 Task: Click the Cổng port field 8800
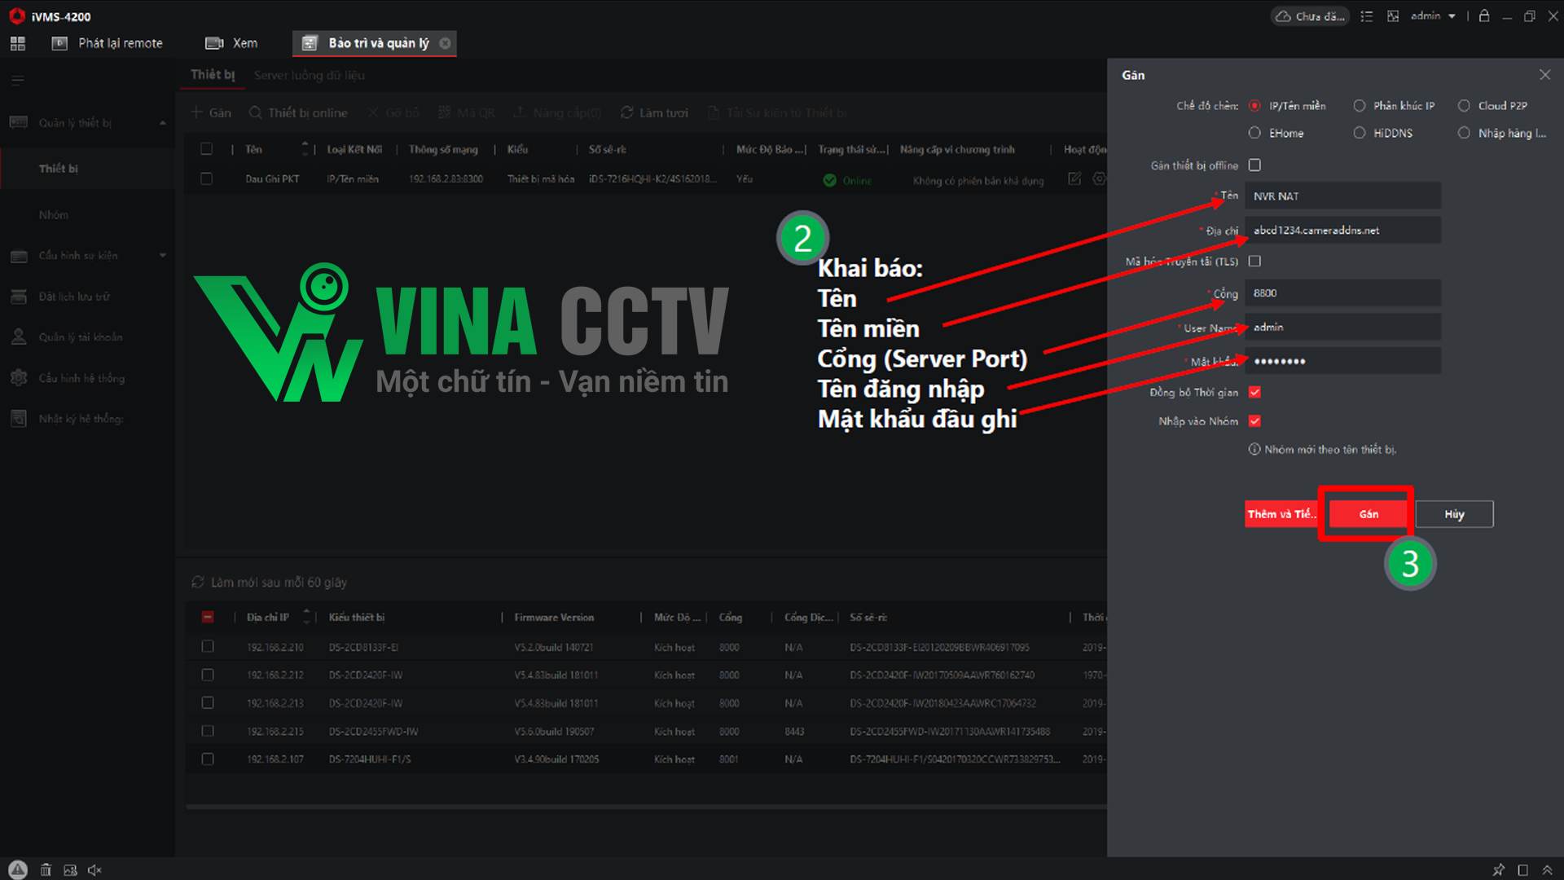[1342, 293]
